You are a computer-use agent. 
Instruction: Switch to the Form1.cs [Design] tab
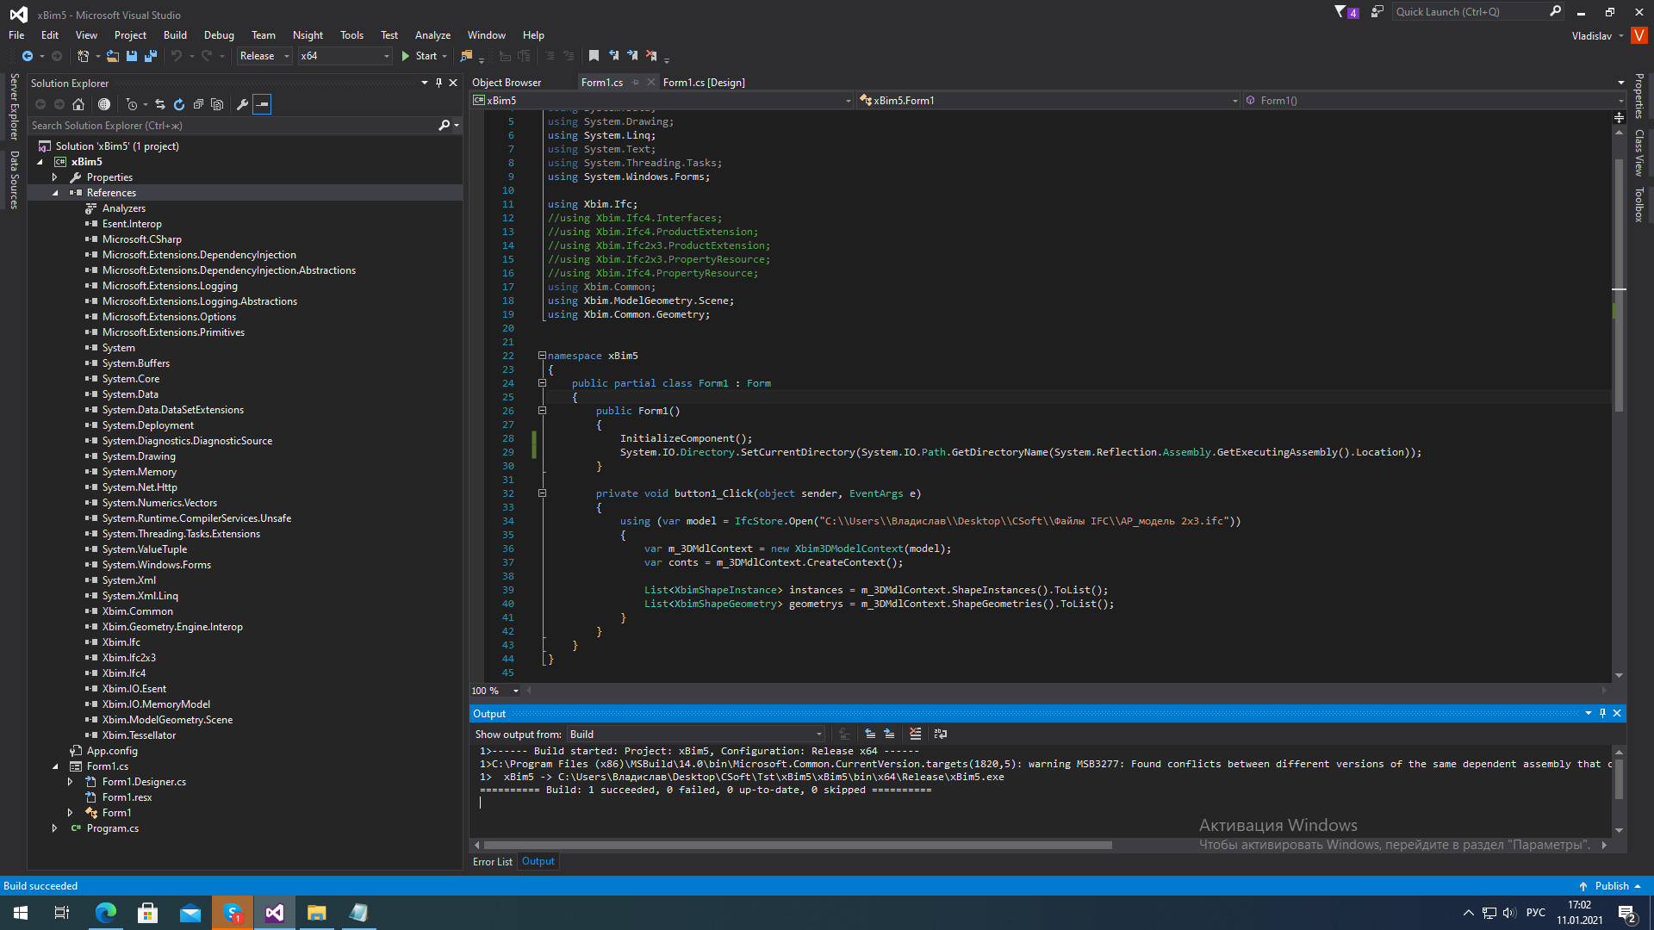click(705, 82)
